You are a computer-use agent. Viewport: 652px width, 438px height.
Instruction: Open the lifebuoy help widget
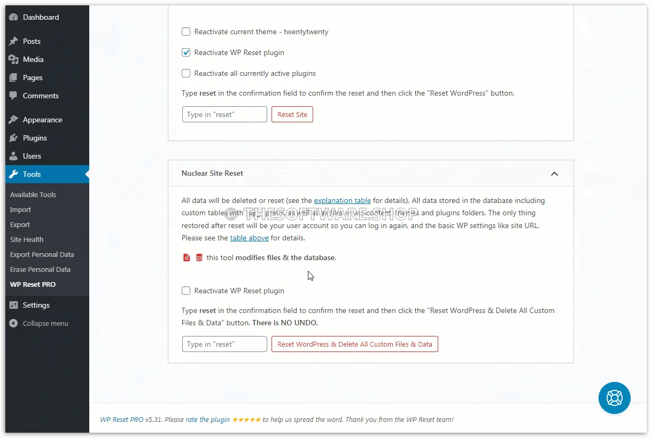614,398
